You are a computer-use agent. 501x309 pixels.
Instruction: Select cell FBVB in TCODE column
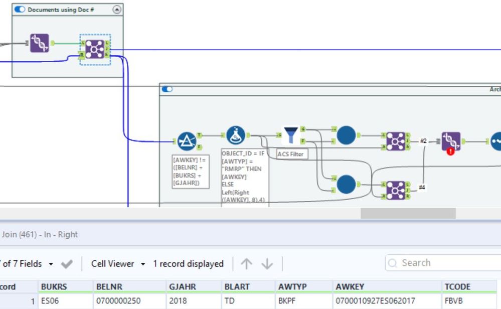tap(470, 301)
